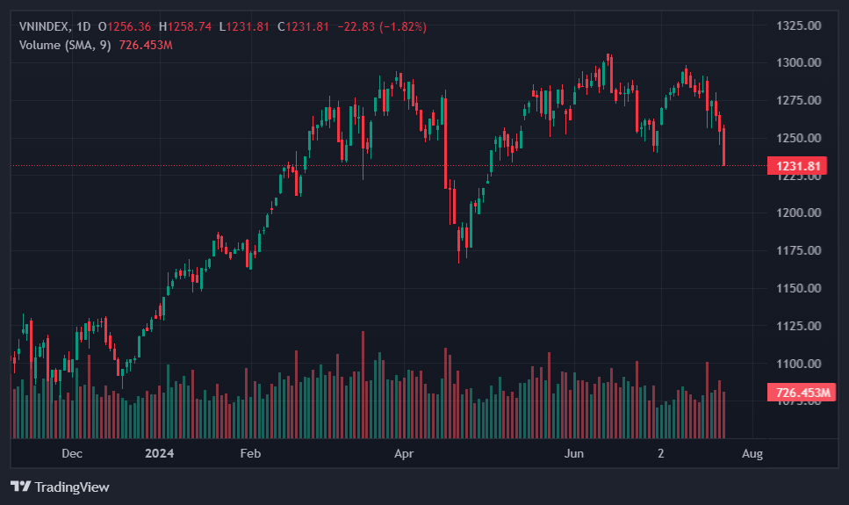This screenshot has width=849, height=505.
Task: Click the 1D interval label
Action: [84, 27]
